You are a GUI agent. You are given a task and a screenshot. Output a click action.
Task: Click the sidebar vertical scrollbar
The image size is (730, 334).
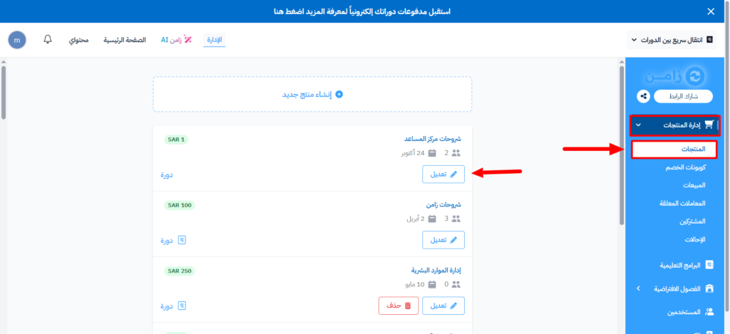(x=622, y=142)
